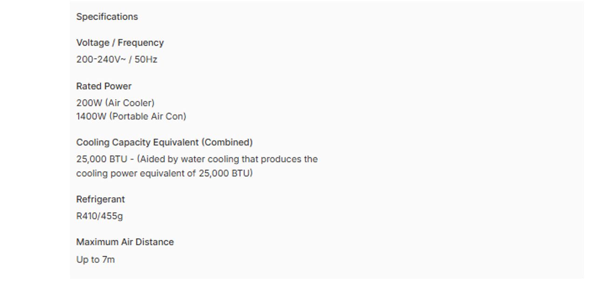Viewport: 603px width, 287px height.
Task: Select the Maximum Air Distance label
Action: coord(125,242)
